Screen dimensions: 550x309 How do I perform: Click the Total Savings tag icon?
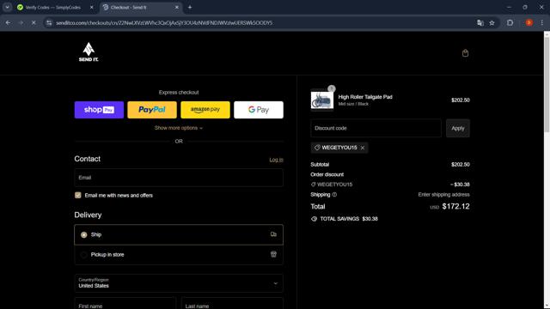(314, 219)
